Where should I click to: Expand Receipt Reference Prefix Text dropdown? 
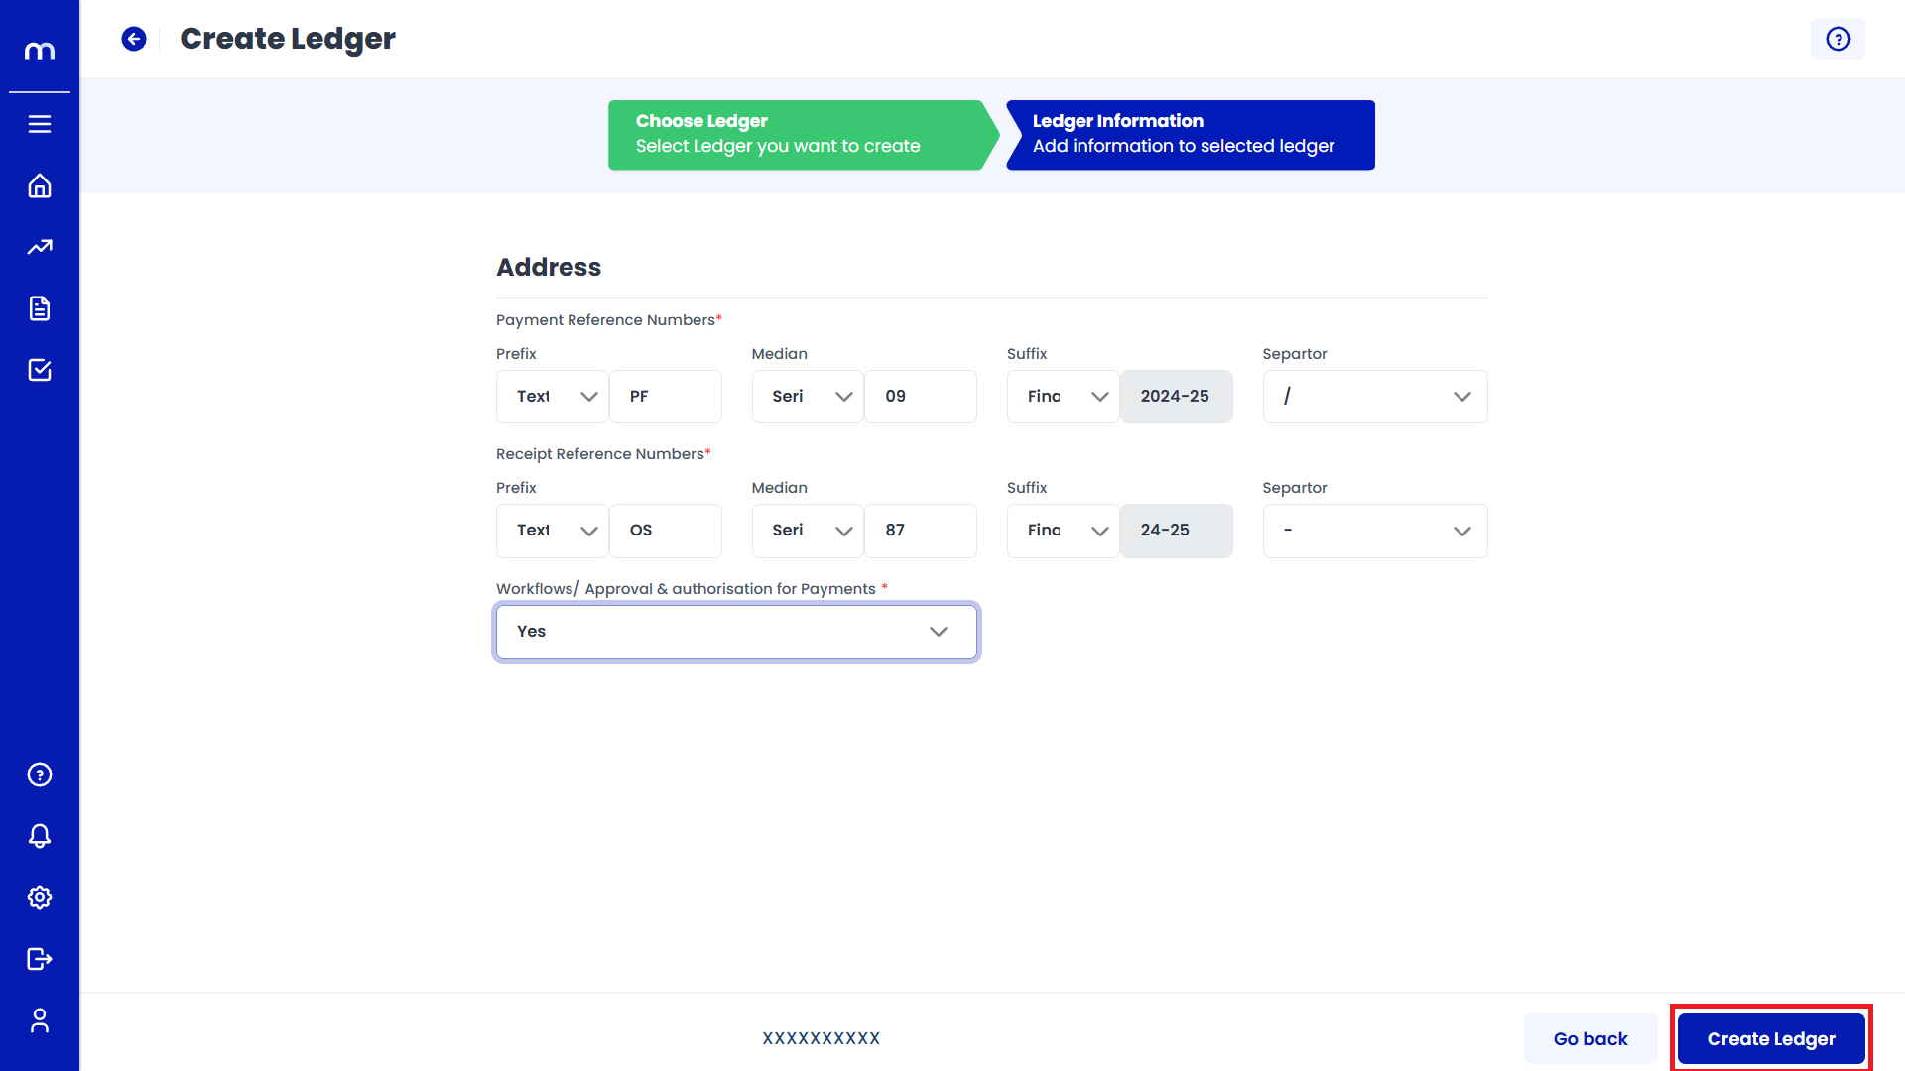(x=553, y=531)
